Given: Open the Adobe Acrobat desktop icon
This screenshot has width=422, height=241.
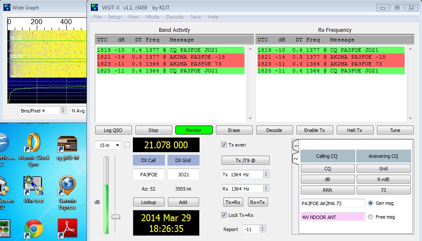Looking at the screenshot, I should [67, 228].
